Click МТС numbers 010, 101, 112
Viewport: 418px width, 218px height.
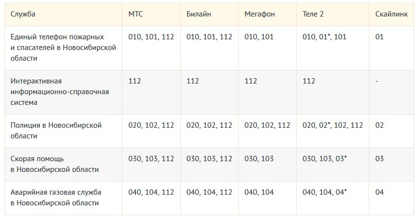point(151,36)
